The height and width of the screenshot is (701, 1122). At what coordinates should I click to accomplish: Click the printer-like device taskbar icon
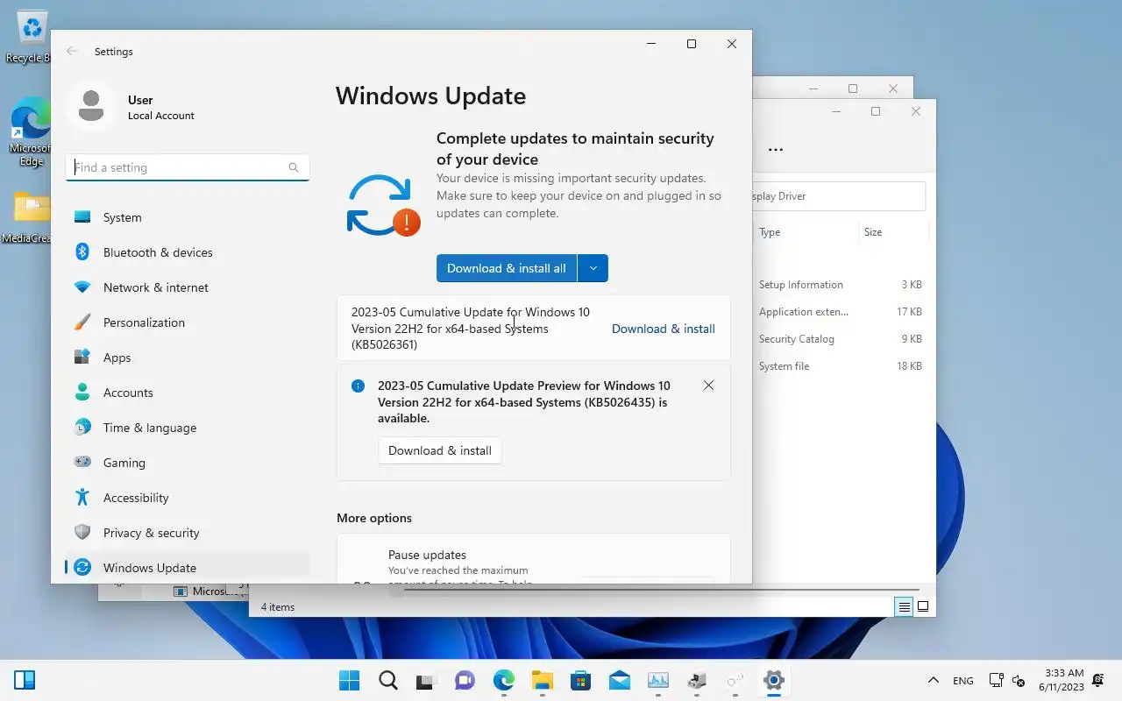tap(696, 681)
